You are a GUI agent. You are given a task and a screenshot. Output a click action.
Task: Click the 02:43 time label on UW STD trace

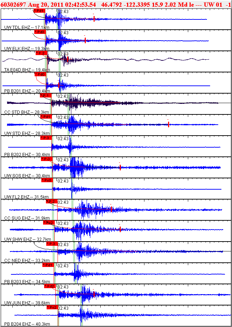pos(63,117)
